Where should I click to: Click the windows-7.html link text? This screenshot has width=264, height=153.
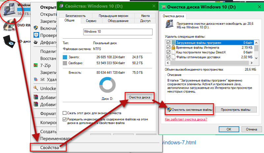tap(179, 142)
